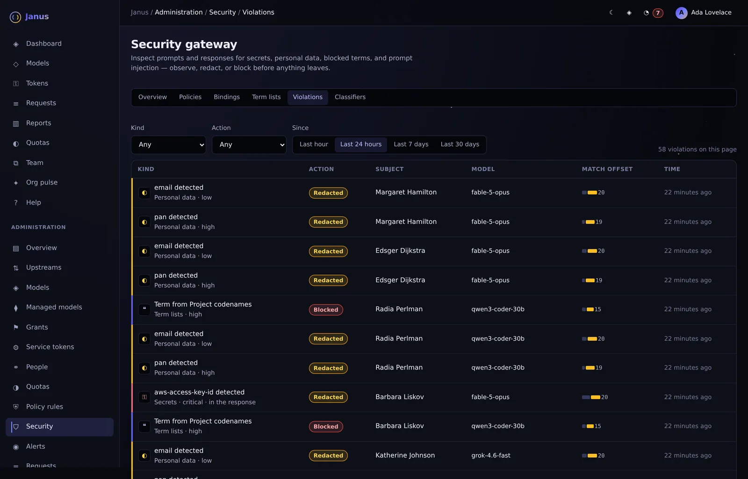The width and height of the screenshot is (748, 479).
Task: Open Dashboard from the sidebar icon
Action: pos(16,44)
